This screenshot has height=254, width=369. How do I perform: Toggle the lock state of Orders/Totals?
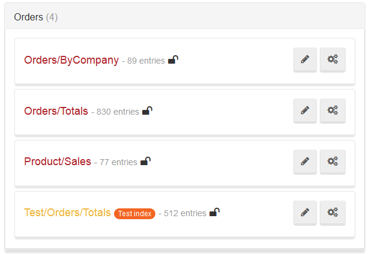(148, 110)
